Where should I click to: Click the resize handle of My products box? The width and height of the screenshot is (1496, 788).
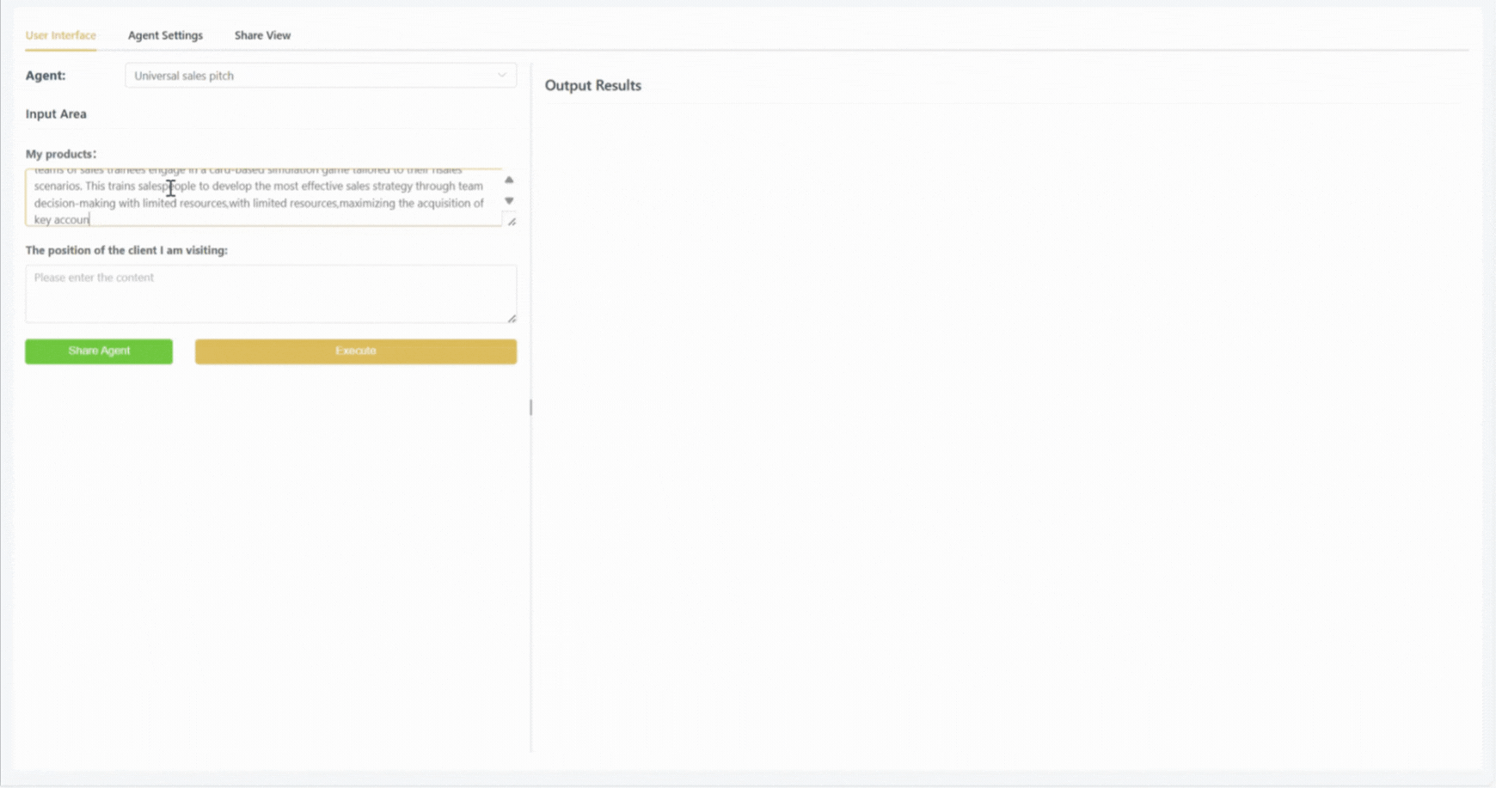tap(512, 222)
